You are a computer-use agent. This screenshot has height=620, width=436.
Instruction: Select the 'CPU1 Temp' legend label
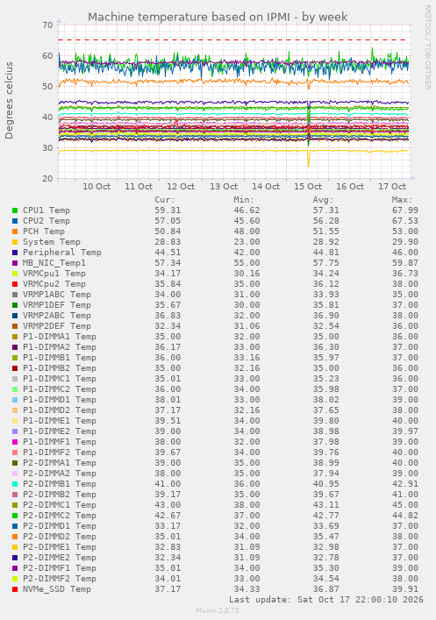coord(46,210)
